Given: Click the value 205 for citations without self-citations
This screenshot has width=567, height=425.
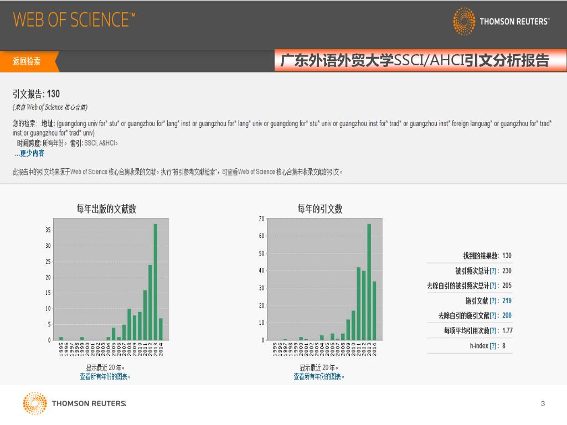Looking at the screenshot, I should tap(507, 286).
